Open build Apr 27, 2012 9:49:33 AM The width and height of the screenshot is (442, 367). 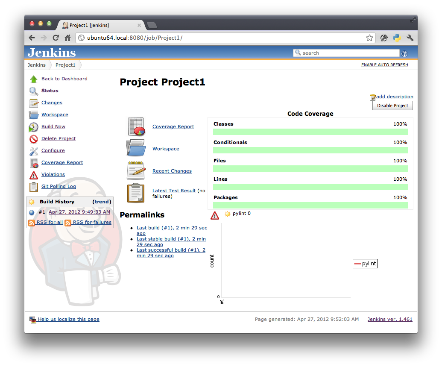(x=79, y=212)
